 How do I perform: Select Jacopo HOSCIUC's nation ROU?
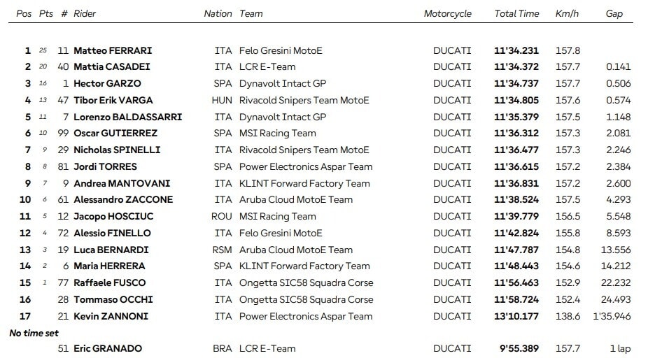(221, 216)
